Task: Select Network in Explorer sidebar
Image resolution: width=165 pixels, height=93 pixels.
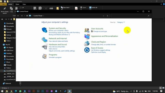Action: click(x=7, y=83)
